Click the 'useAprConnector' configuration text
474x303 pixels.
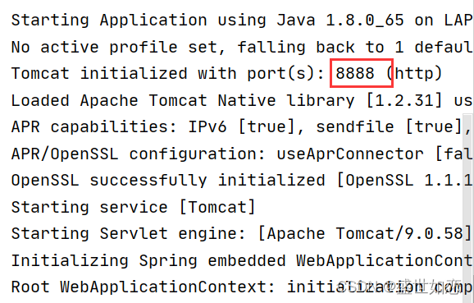pos(350,154)
